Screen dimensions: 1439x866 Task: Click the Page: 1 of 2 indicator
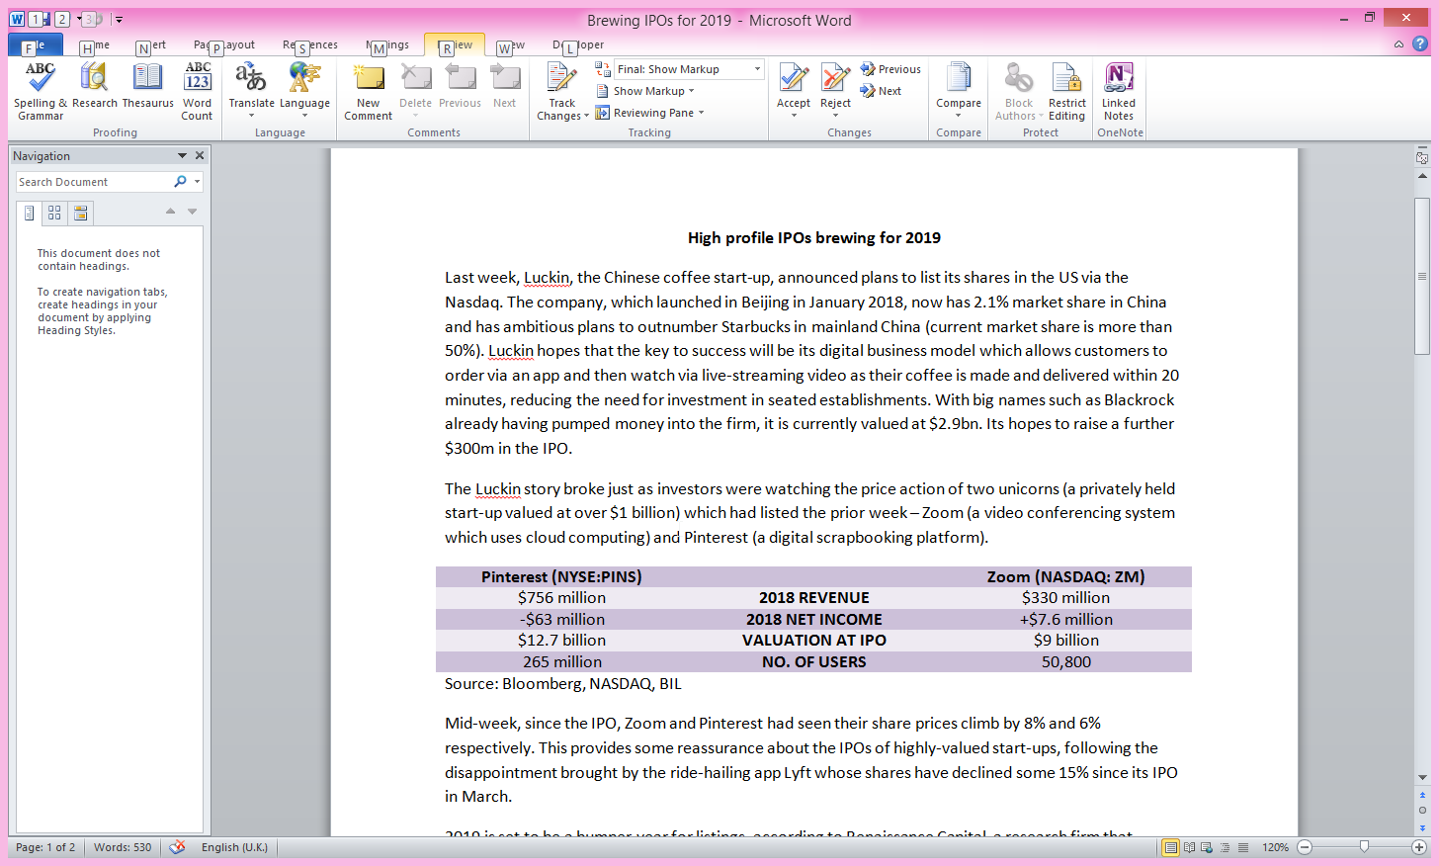45,847
